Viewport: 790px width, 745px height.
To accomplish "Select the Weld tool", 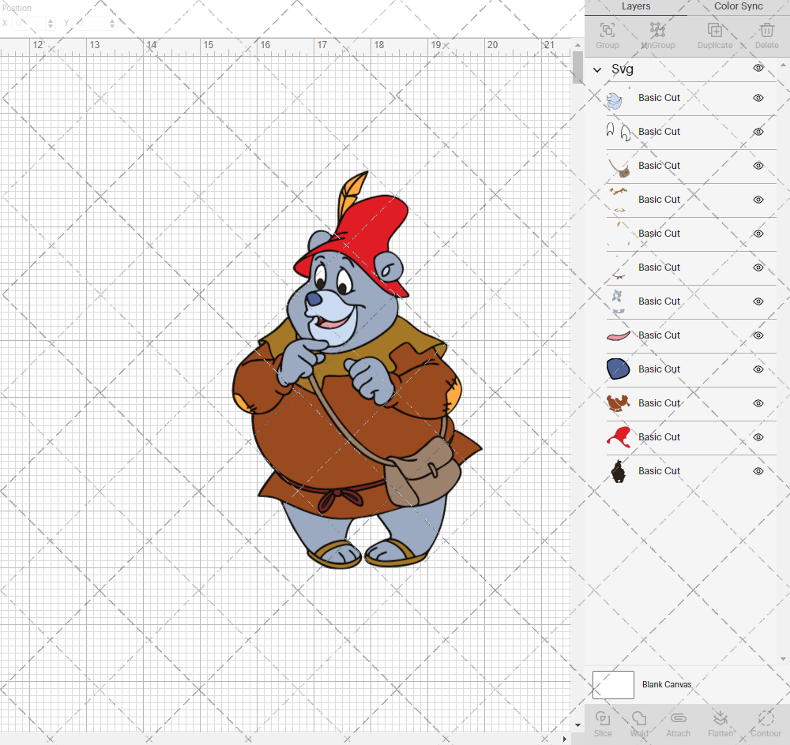I will (x=639, y=718).
